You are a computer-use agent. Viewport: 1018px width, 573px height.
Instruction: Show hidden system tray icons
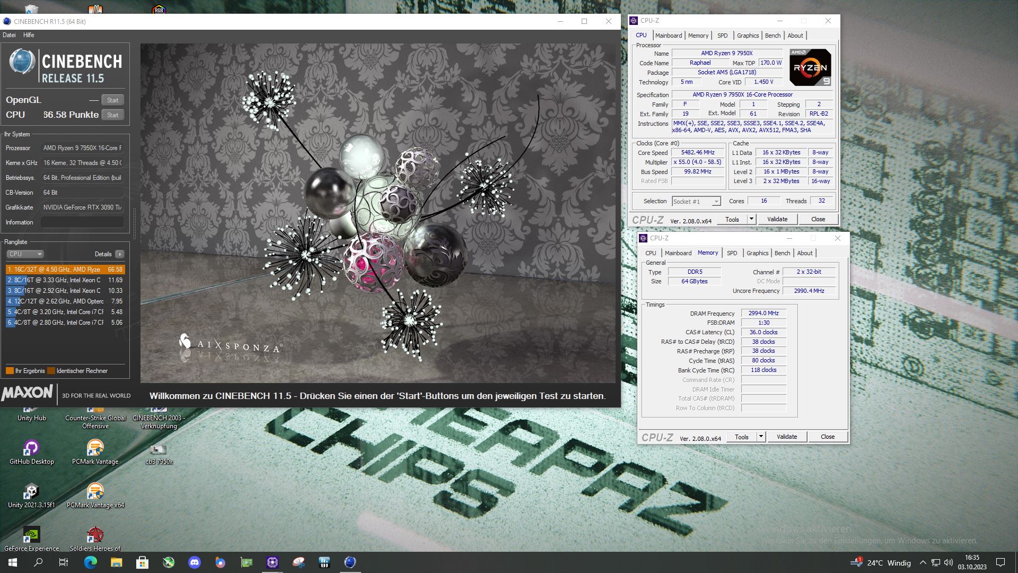pos(923,563)
